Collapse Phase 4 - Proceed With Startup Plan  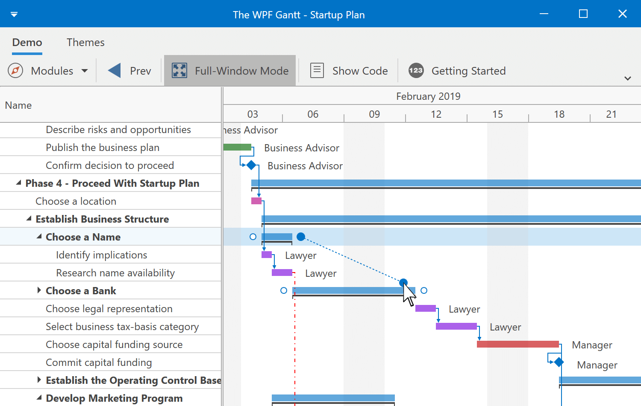[18, 183]
